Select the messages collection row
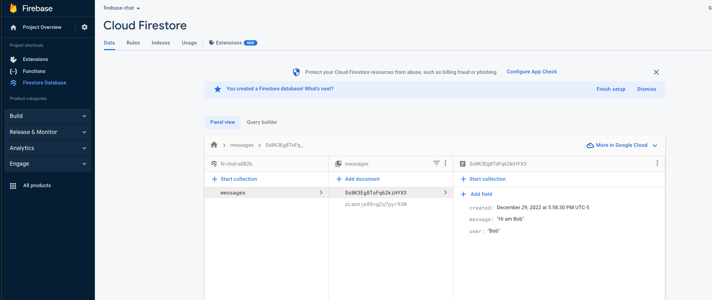The width and height of the screenshot is (712, 300). [x=266, y=193]
